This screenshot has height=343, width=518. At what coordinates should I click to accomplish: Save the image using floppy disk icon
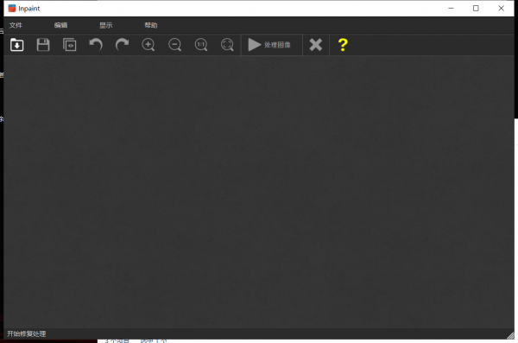click(43, 45)
